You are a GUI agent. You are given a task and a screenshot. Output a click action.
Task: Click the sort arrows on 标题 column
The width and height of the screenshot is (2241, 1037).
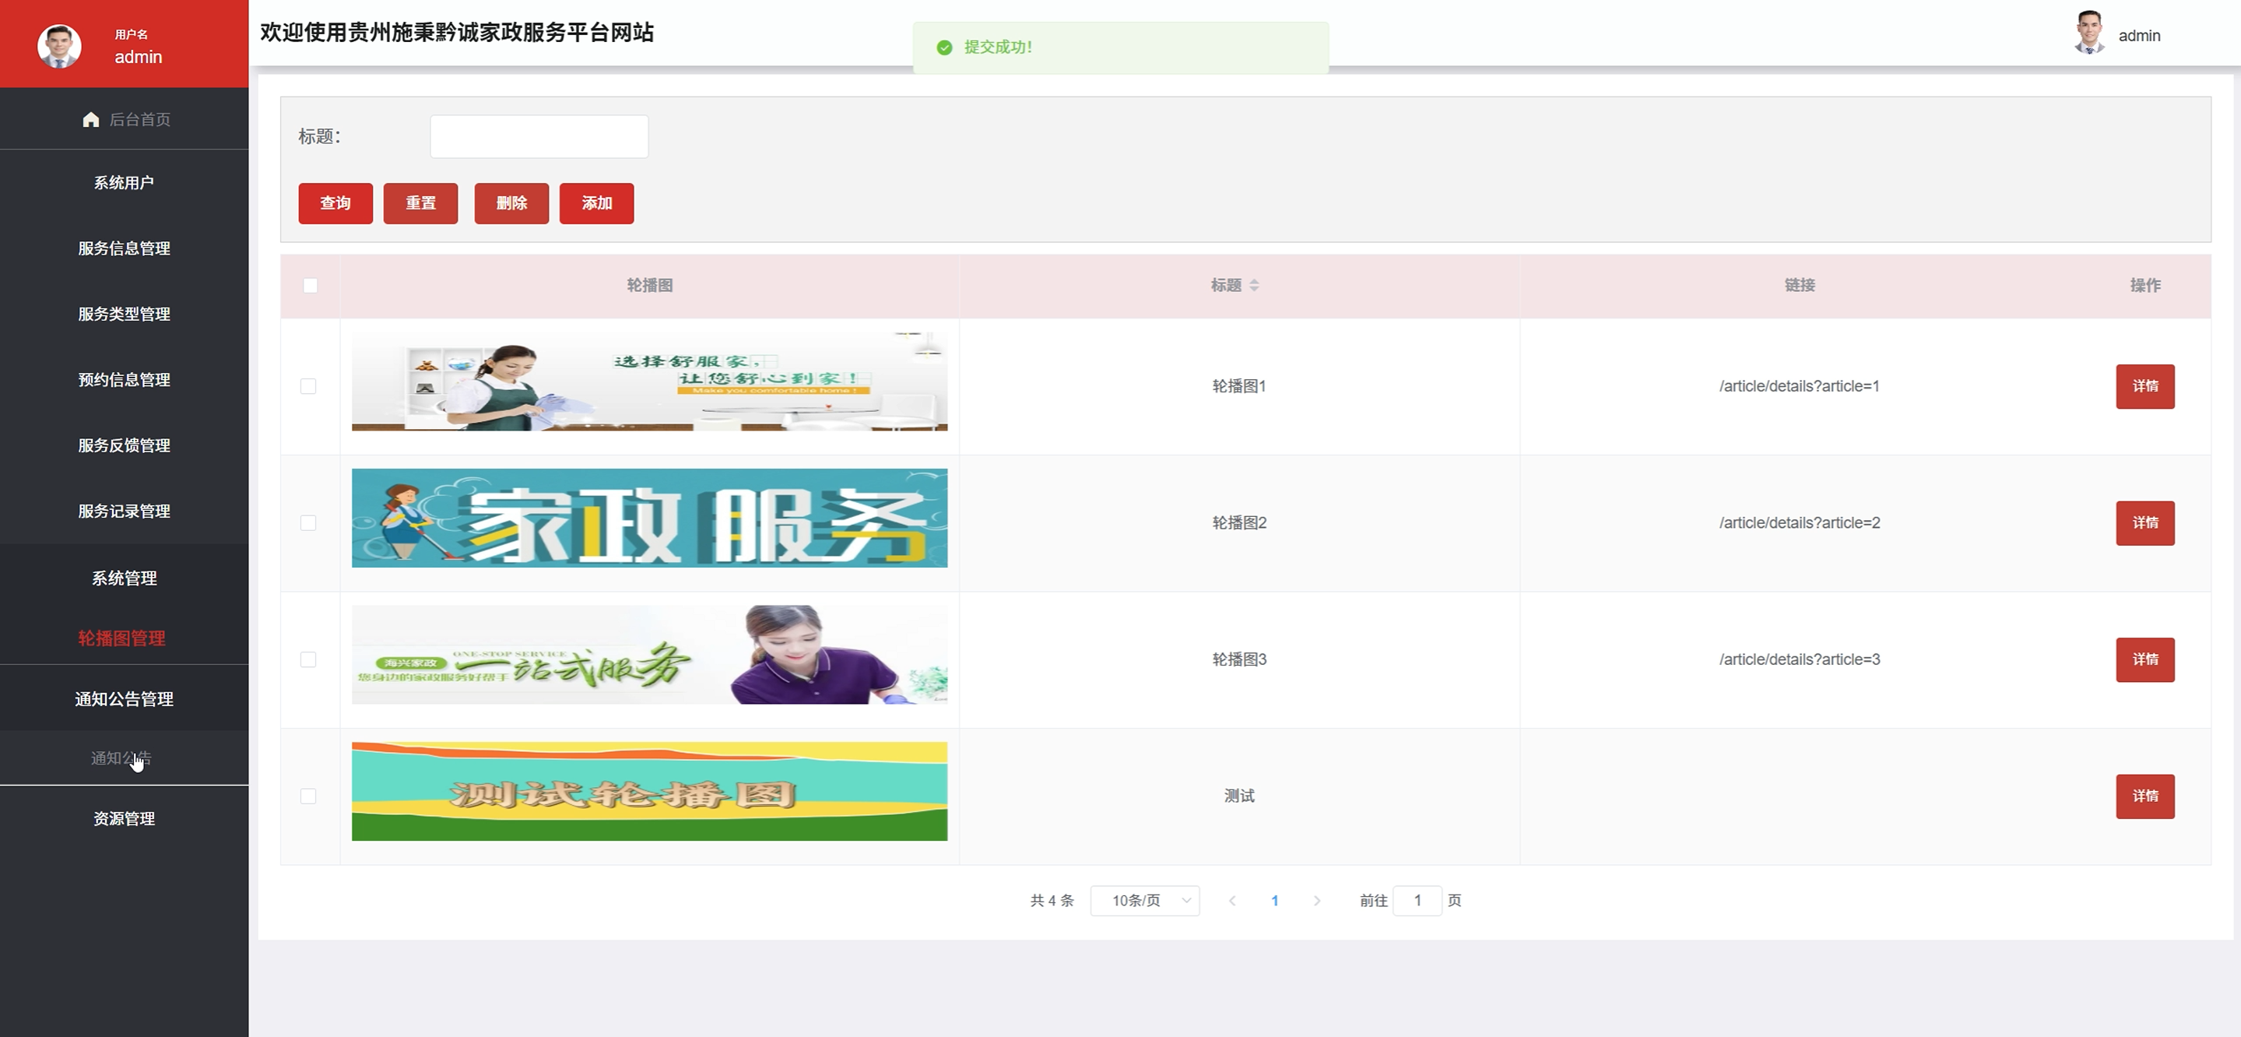(x=1253, y=286)
